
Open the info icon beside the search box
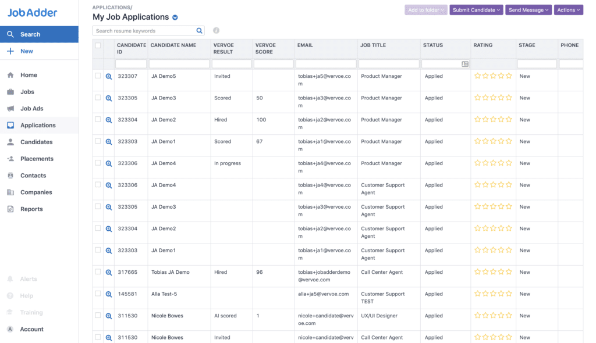click(x=216, y=30)
